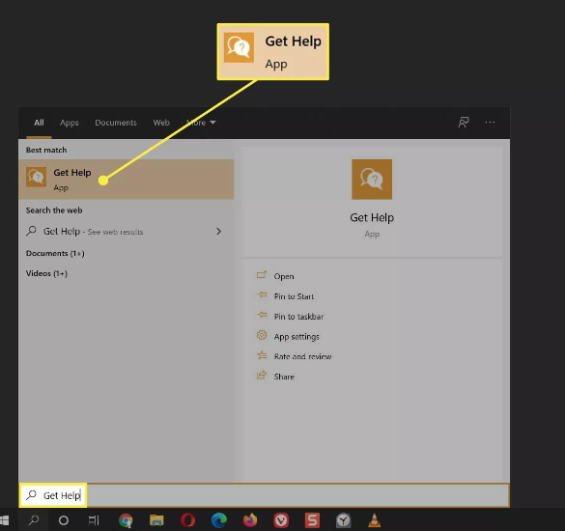The width and height of the screenshot is (565, 531).
Task: Launch Firefox from the taskbar
Action: pyautogui.click(x=250, y=520)
